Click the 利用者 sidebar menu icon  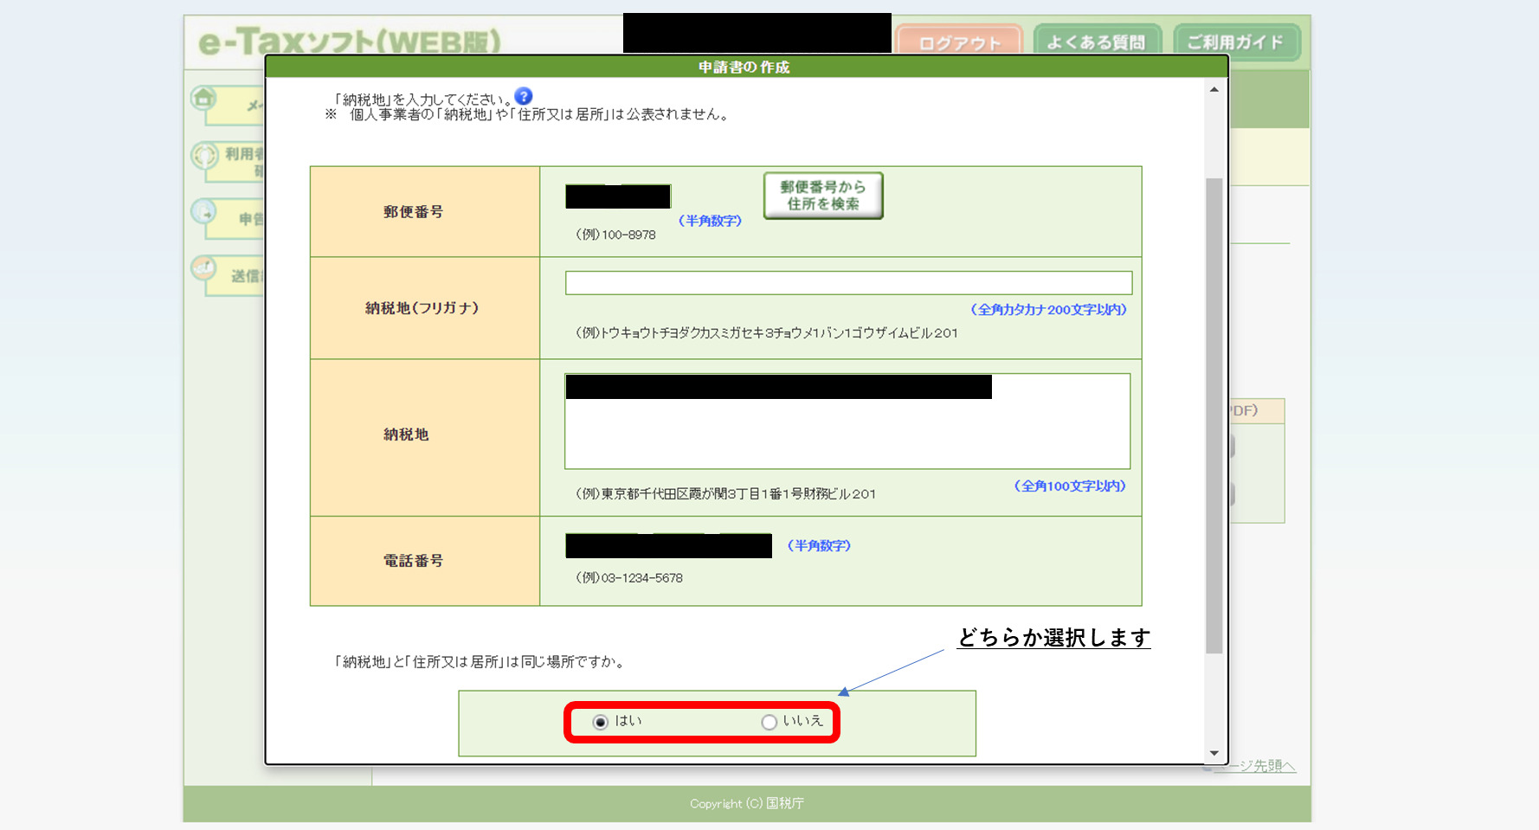point(205,156)
